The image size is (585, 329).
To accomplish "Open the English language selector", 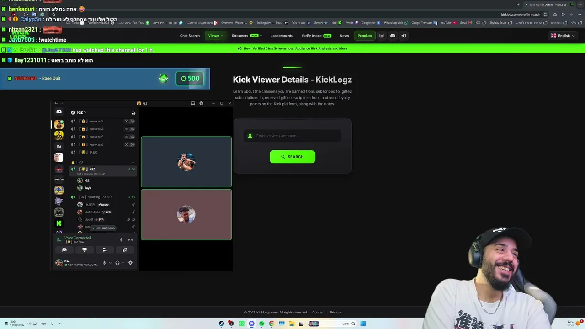I will pyautogui.click(x=563, y=36).
